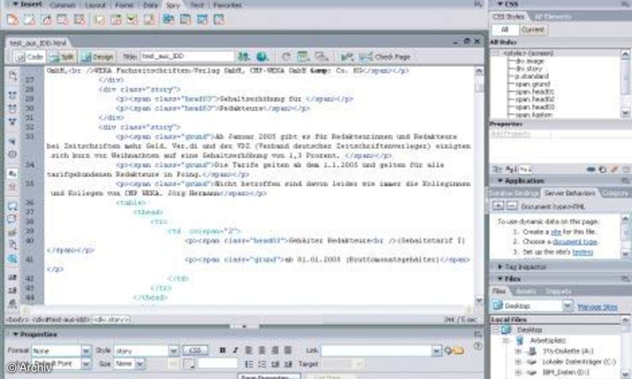The width and height of the screenshot is (632, 379).
Task: Click the Manage Sites link
Action: [x=597, y=306]
